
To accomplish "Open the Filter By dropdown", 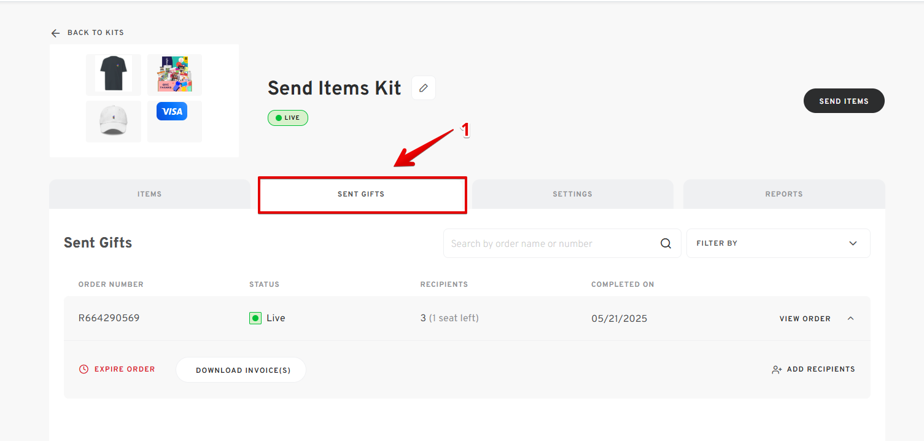I will click(x=778, y=243).
